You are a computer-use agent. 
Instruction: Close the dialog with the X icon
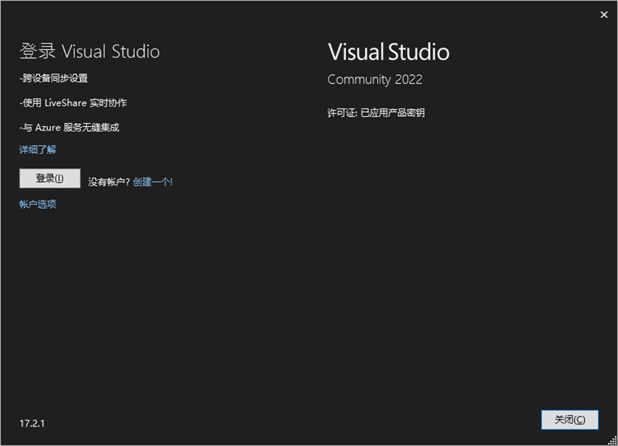(x=604, y=14)
